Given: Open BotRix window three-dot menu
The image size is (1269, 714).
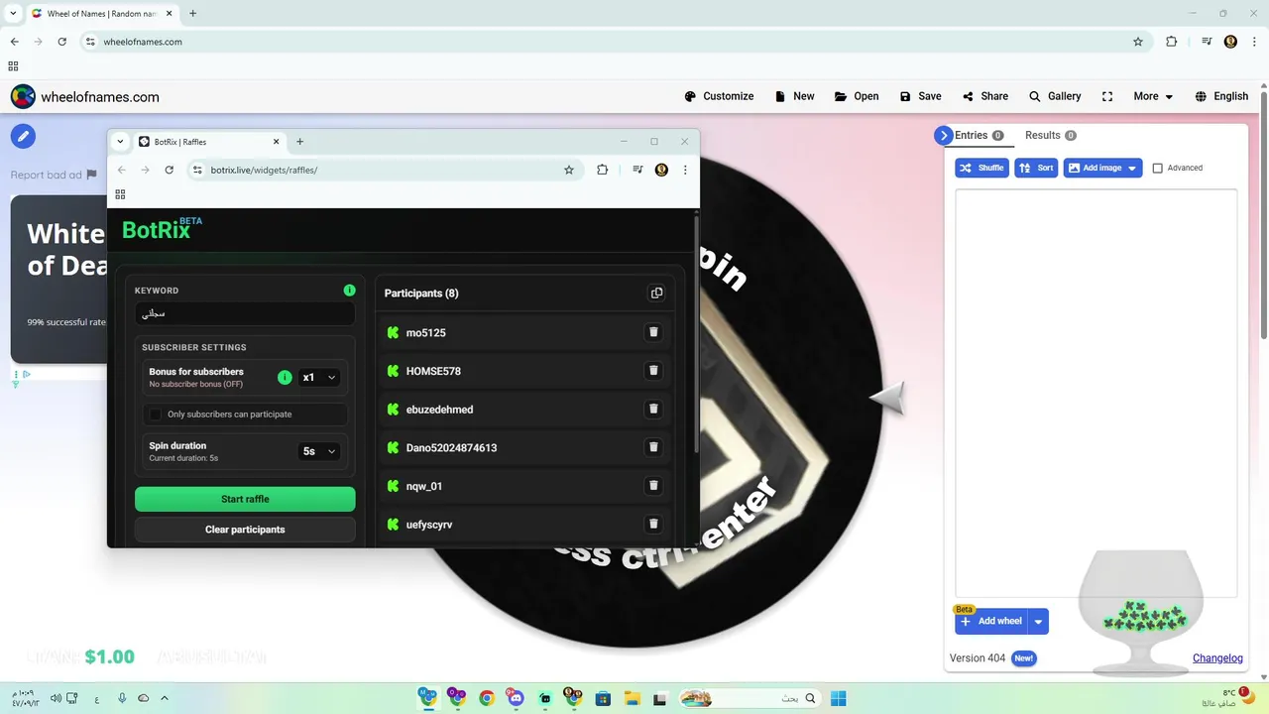Looking at the screenshot, I should (x=685, y=170).
